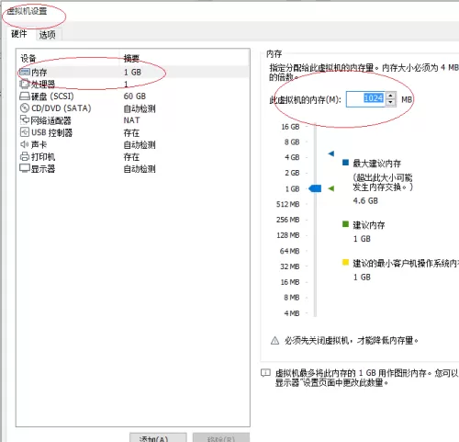Click the blue 最大建议内存 legend swatch
The image size is (459, 442).
[345, 163]
